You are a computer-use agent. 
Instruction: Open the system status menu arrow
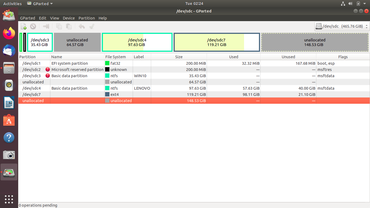(x=365, y=4)
